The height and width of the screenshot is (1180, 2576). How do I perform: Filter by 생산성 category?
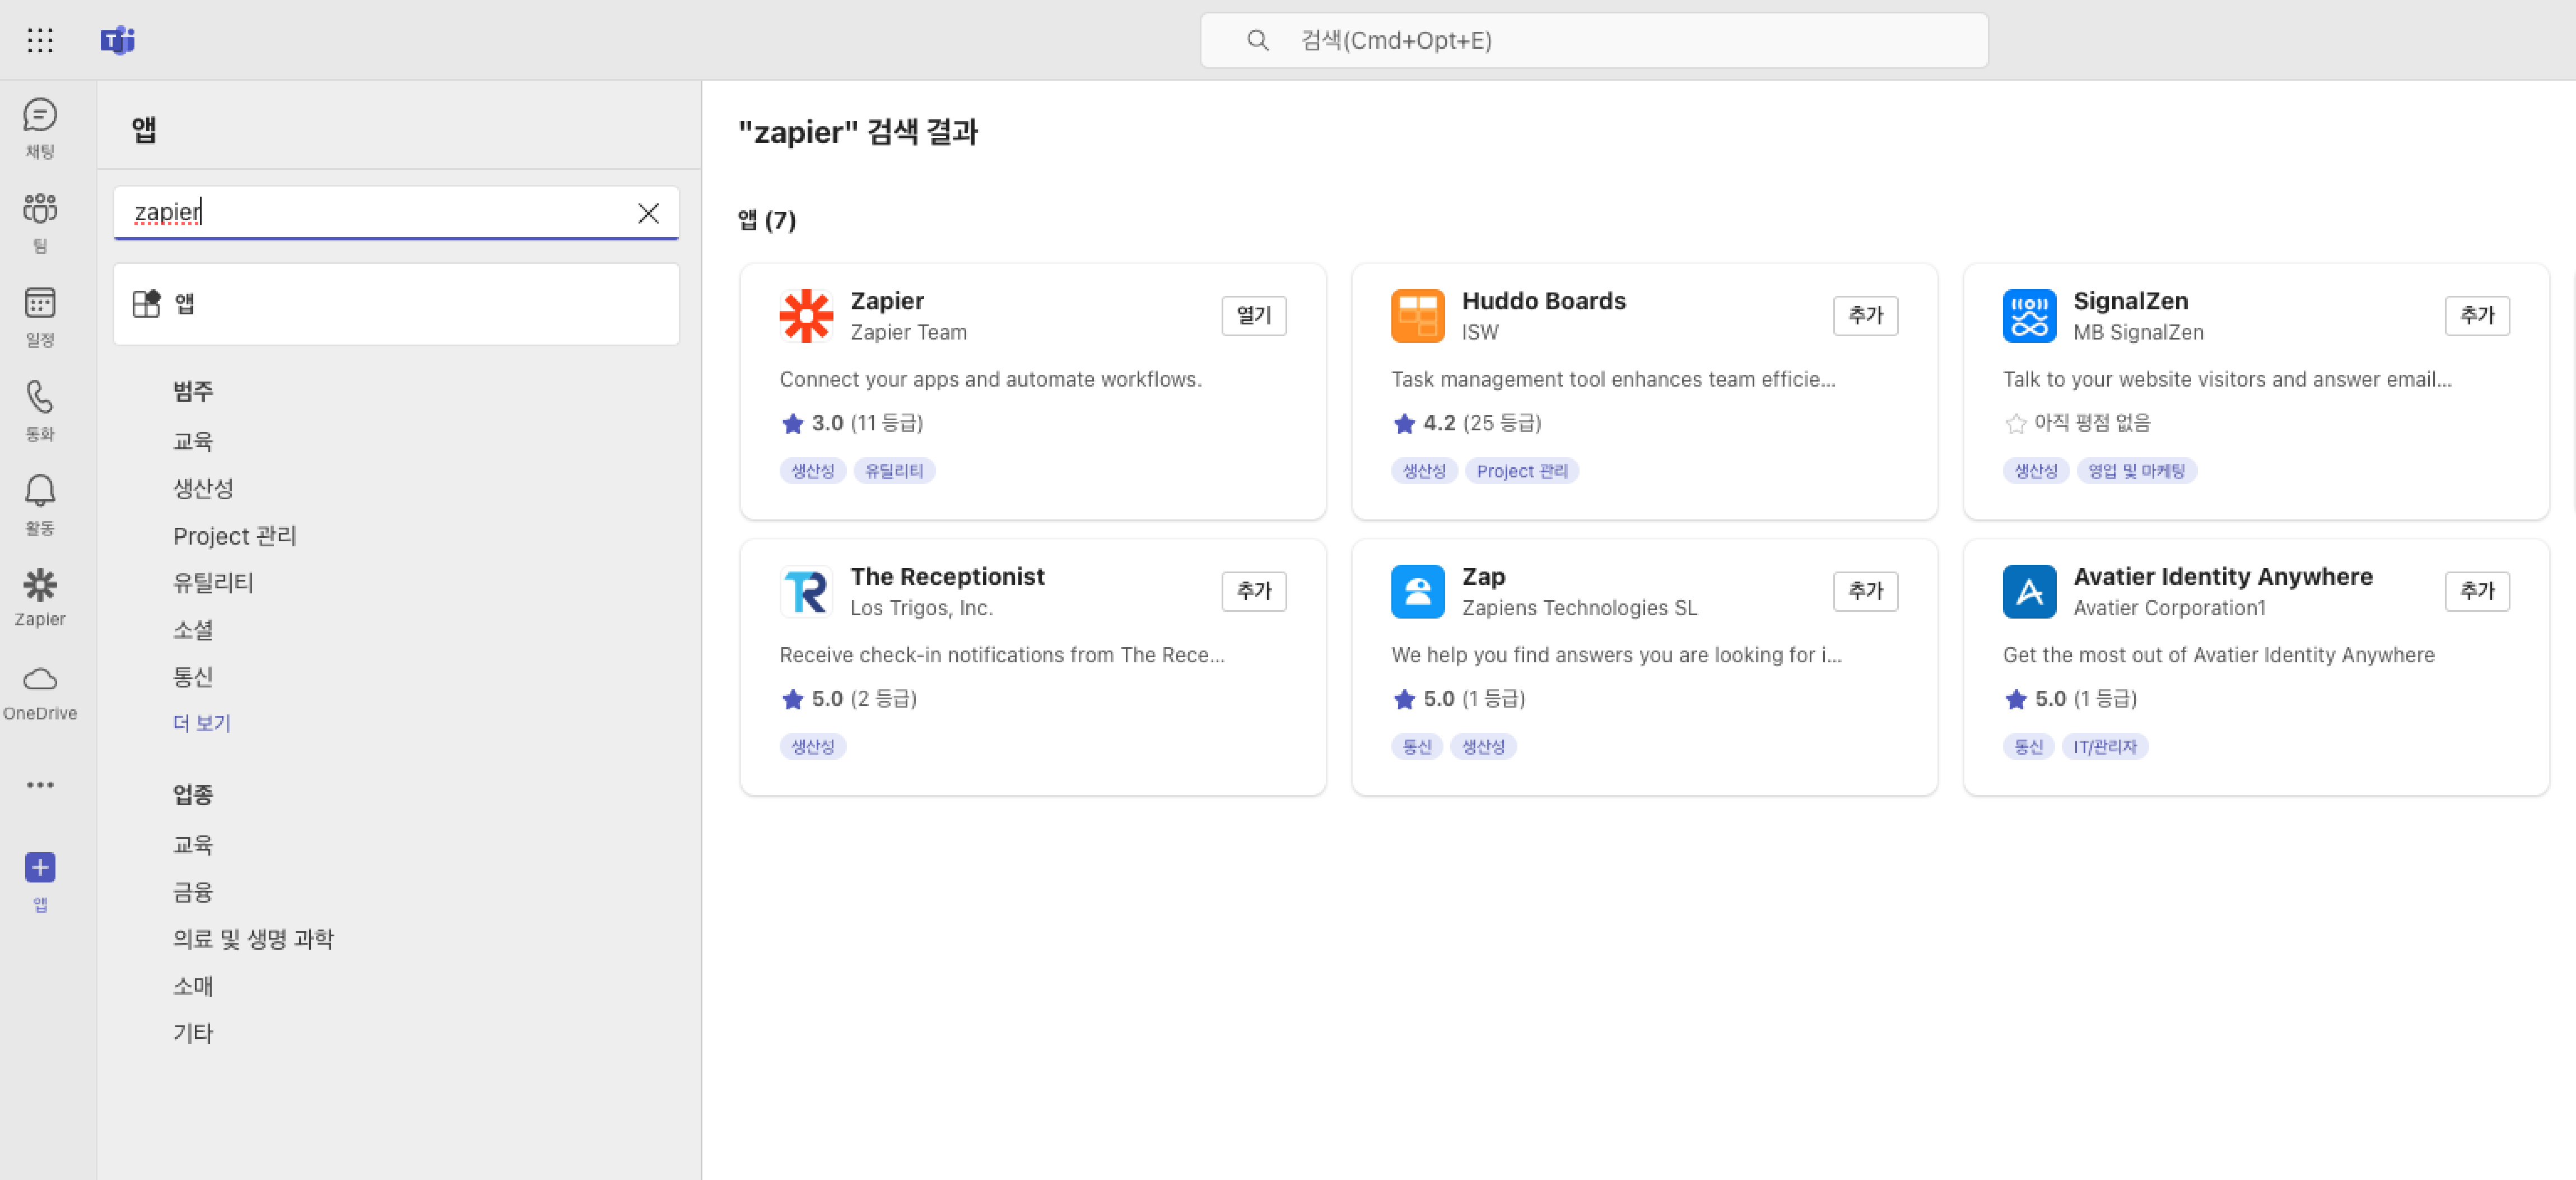click(203, 488)
